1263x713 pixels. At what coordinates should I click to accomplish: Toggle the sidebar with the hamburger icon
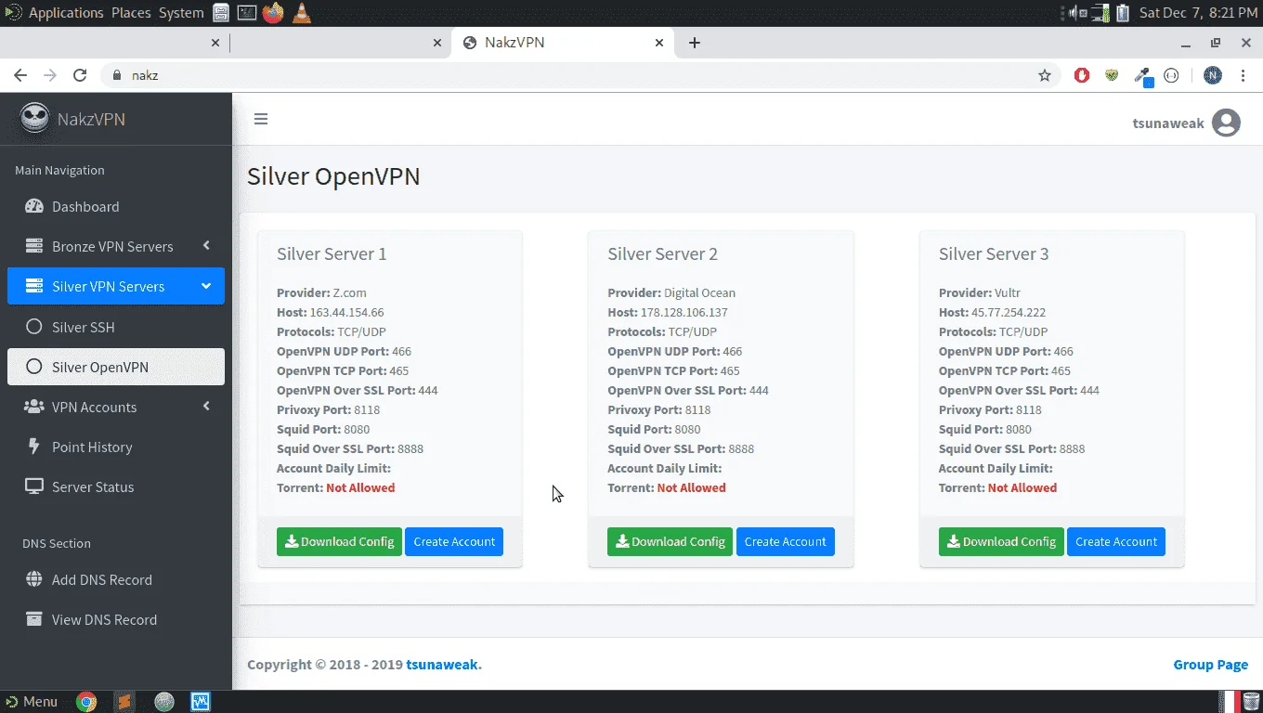coord(261,119)
